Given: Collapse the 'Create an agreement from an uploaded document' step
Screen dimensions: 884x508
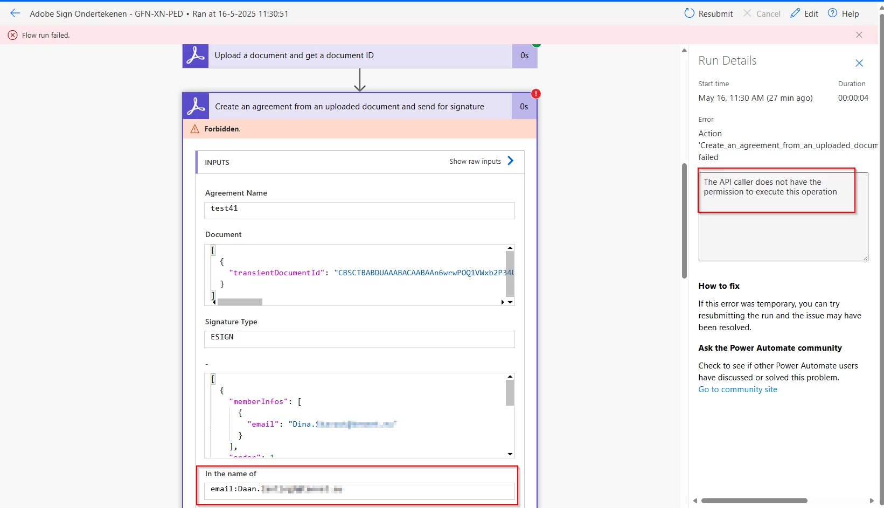Looking at the screenshot, I should pyautogui.click(x=360, y=106).
